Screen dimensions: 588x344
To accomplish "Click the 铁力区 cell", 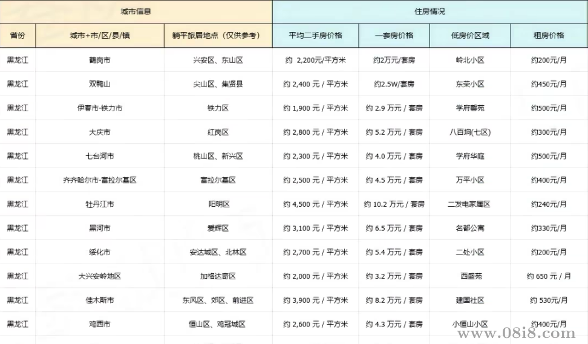I will (x=218, y=108).
